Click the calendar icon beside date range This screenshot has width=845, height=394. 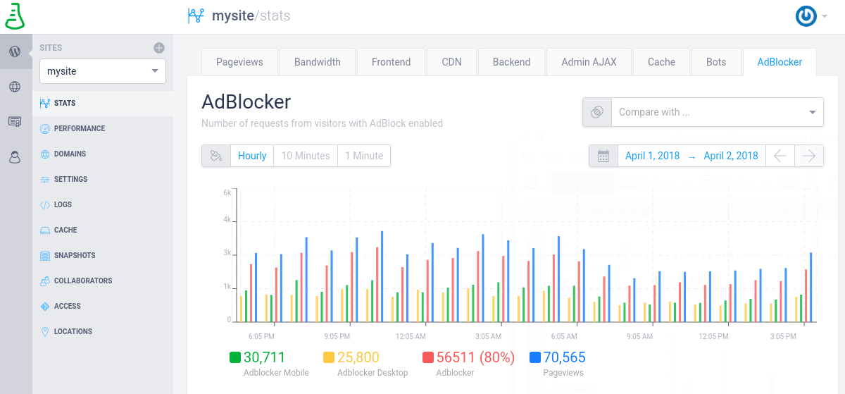[603, 156]
